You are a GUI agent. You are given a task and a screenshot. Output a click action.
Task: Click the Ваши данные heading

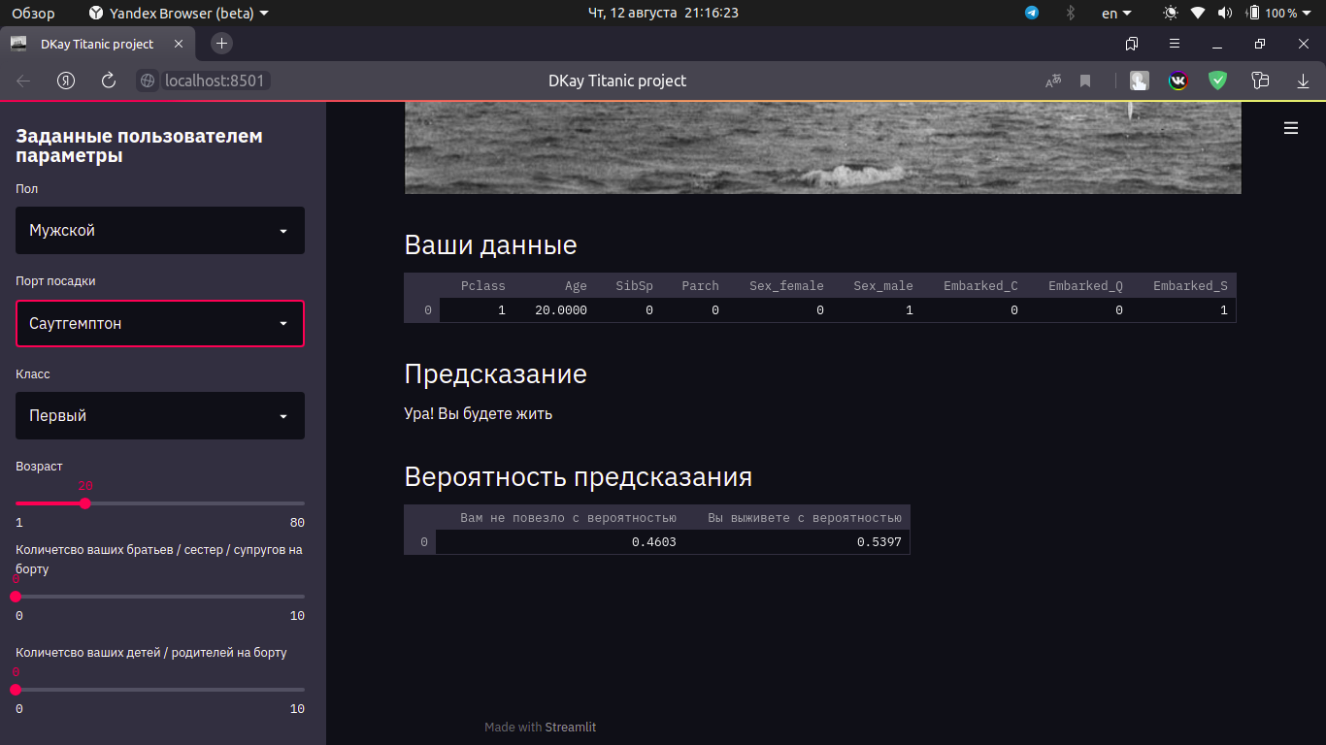point(491,245)
